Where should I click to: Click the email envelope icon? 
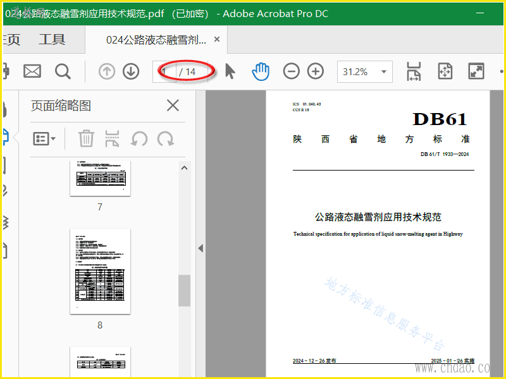[32, 71]
